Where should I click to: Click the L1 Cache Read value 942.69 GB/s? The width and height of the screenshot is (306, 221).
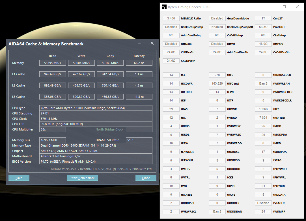(53, 74)
